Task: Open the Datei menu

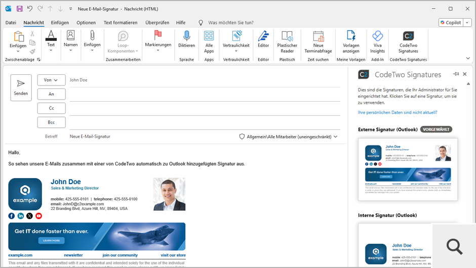Action: (x=11, y=22)
